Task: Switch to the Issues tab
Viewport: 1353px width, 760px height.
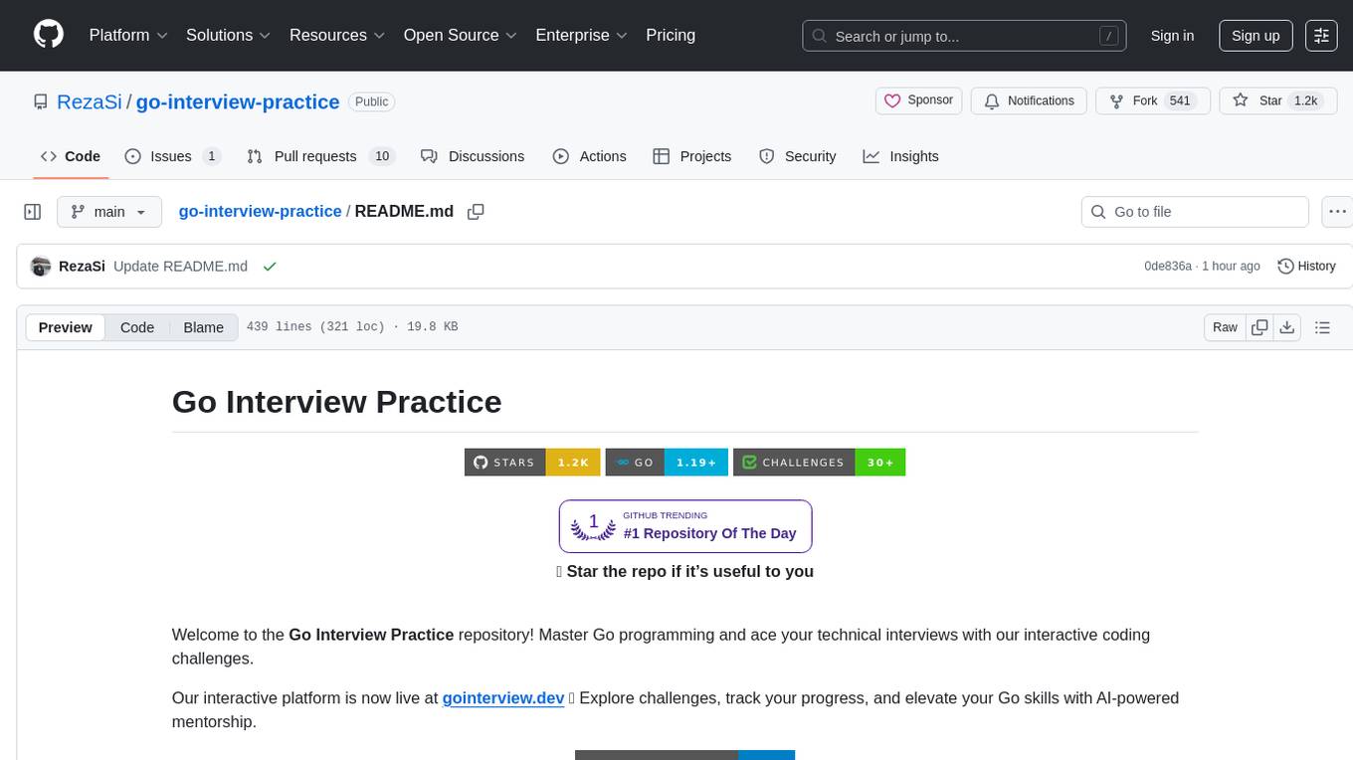Action: point(172,156)
